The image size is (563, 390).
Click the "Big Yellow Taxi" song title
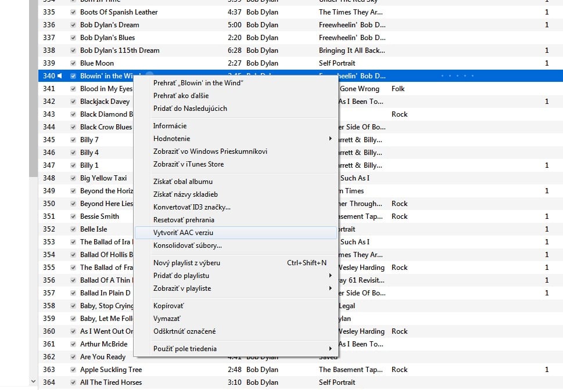[103, 178]
